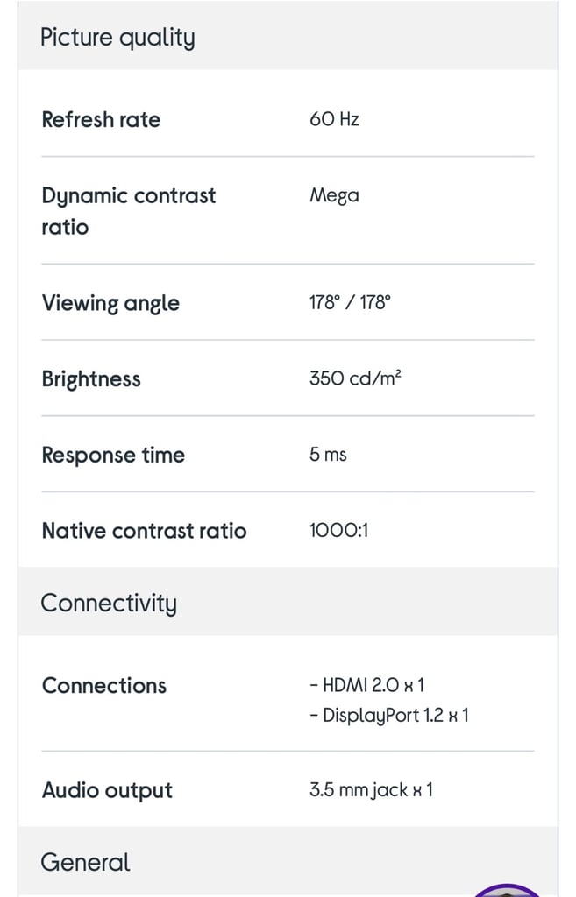Click the 5 ms response value
Image resolution: width=576 pixels, height=897 pixels.
(x=328, y=455)
